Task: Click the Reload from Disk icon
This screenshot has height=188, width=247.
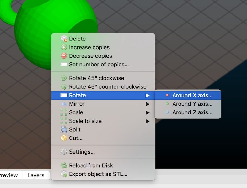Action: 64,165
